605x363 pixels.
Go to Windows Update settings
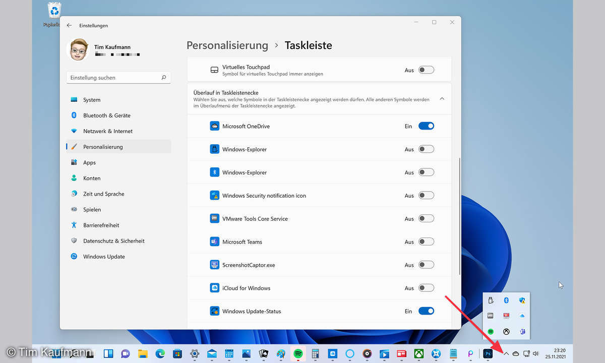(118, 256)
